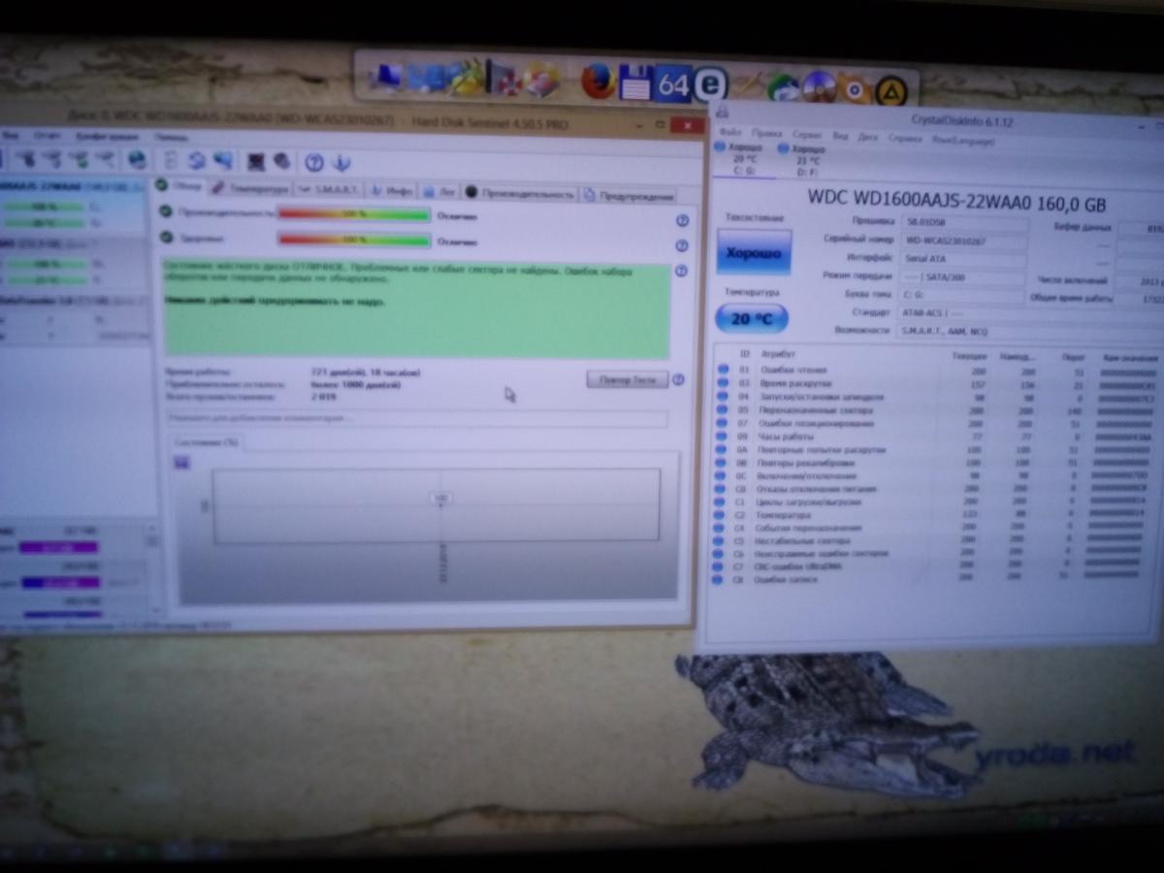1164x873 pixels.
Task: Click the blue question mark help toolbar icon
Action: [x=313, y=162]
